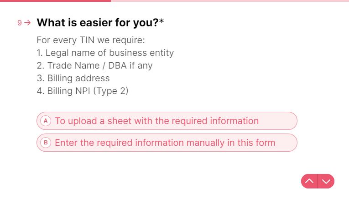Image resolution: width=349 pixels, height=203 pixels.
Task: Click the question number 9 label
Action: click(20, 23)
